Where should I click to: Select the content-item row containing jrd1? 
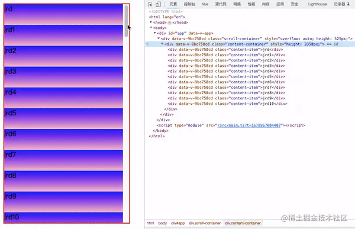pyautogui.click(x=227, y=55)
